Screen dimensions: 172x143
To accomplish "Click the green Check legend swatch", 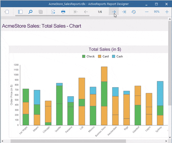I will click(84, 56).
